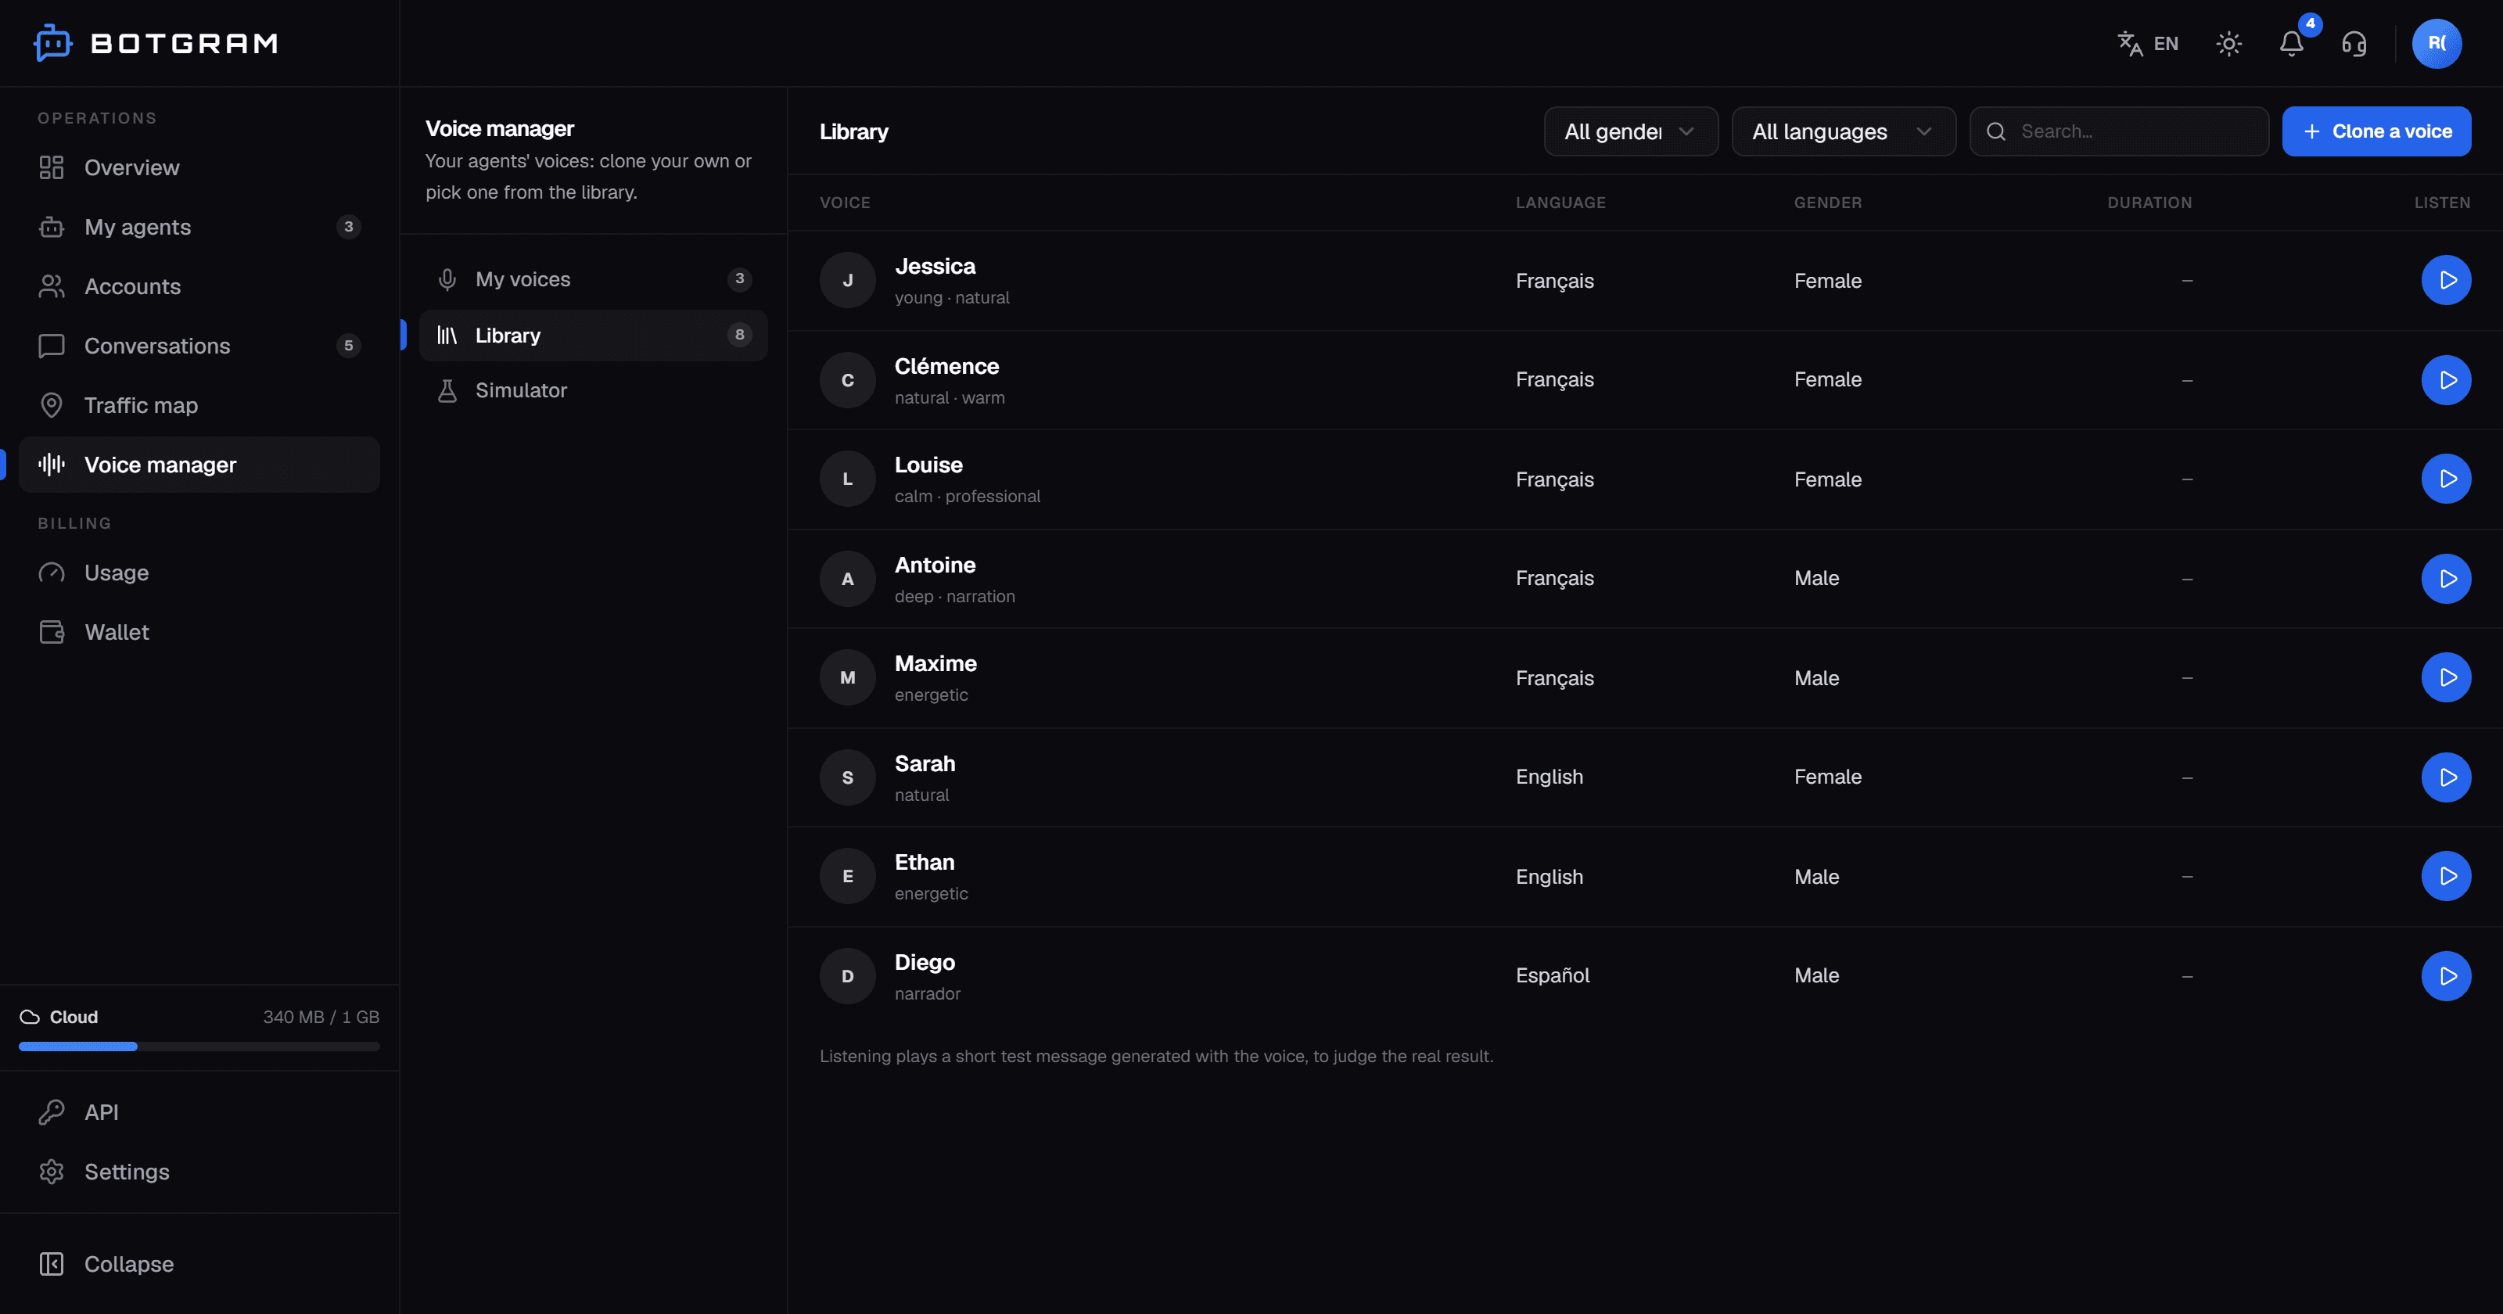Expand the All gender dropdown
This screenshot has width=2503, height=1314.
tap(1630, 131)
